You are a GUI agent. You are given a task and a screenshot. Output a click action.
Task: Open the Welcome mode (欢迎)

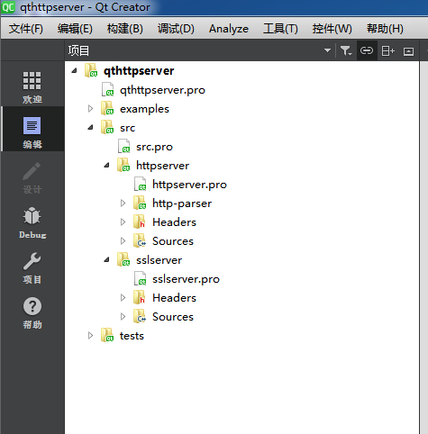pyautogui.click(x=32, y=86)
